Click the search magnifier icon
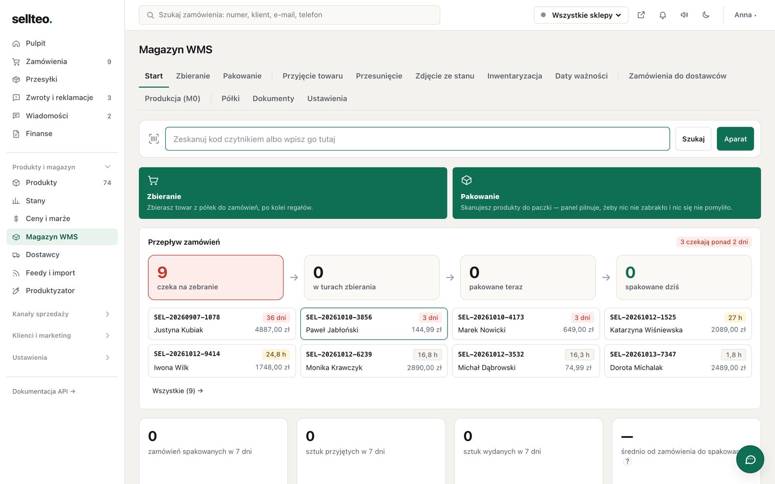 [x=151, y=15]
